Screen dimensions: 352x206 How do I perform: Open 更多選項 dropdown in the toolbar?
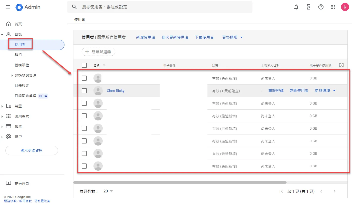click(232, 37)
